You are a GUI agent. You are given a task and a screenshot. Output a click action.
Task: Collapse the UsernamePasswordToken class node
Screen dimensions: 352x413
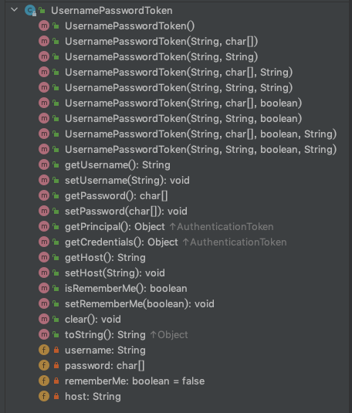coord(14,10)
